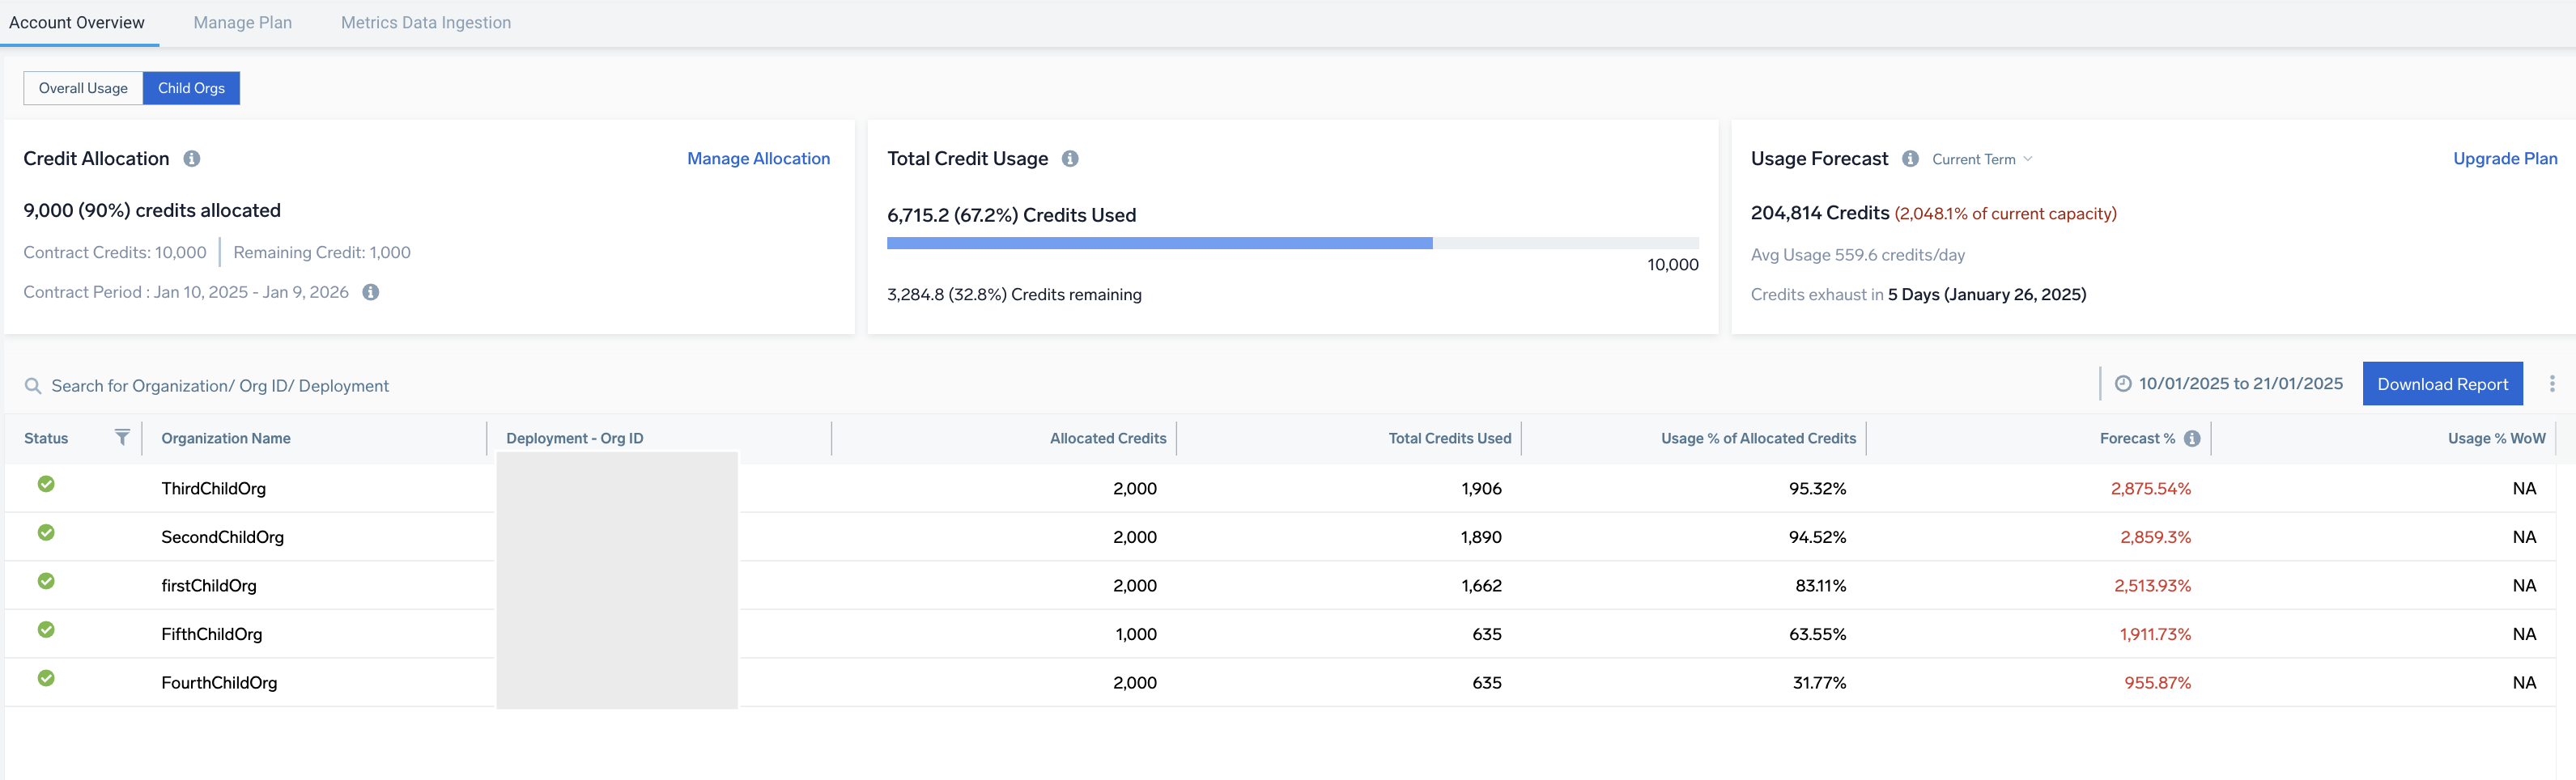Click the organization search input field
This screenshot has width=2576, height=780.
tap(220, 386)
